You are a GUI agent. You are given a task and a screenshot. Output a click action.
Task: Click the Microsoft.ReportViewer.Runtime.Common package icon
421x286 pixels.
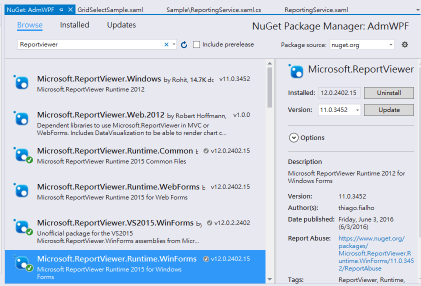point(21,155)
